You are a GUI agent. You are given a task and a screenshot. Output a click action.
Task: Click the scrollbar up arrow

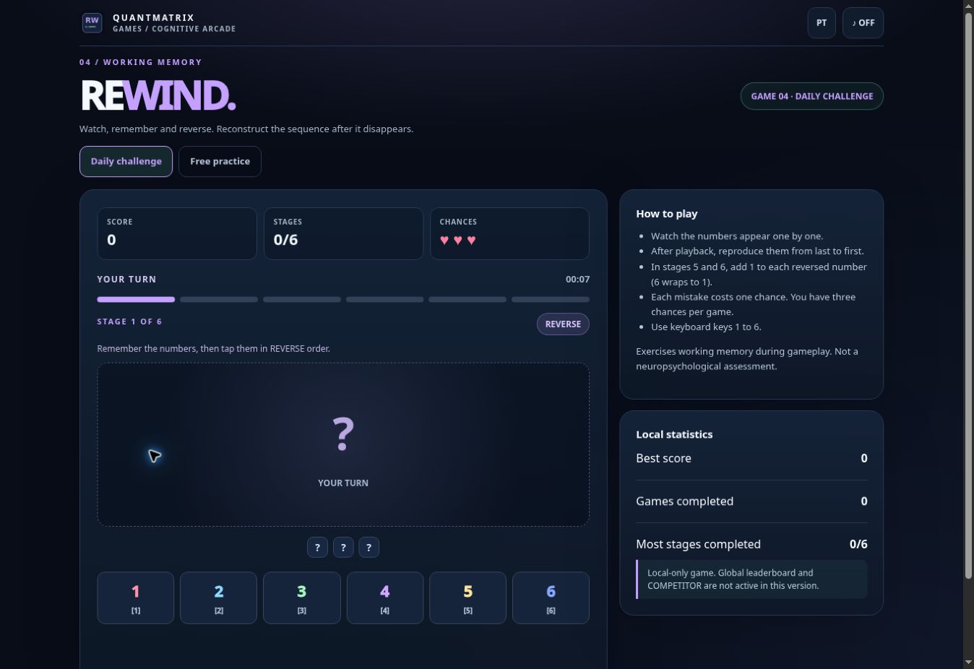968,6
